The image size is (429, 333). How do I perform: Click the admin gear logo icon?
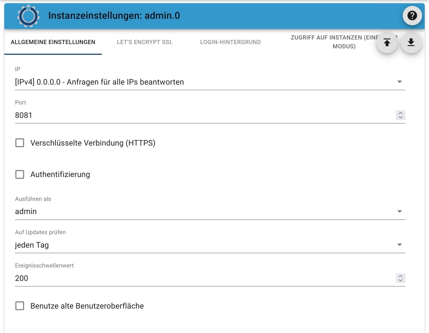(x=28, y=16)
